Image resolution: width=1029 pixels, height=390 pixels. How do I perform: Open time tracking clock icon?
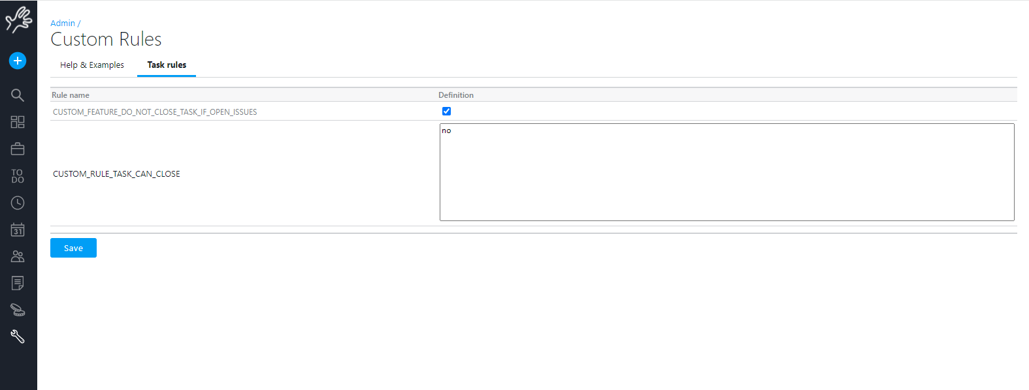pos(18,203)
